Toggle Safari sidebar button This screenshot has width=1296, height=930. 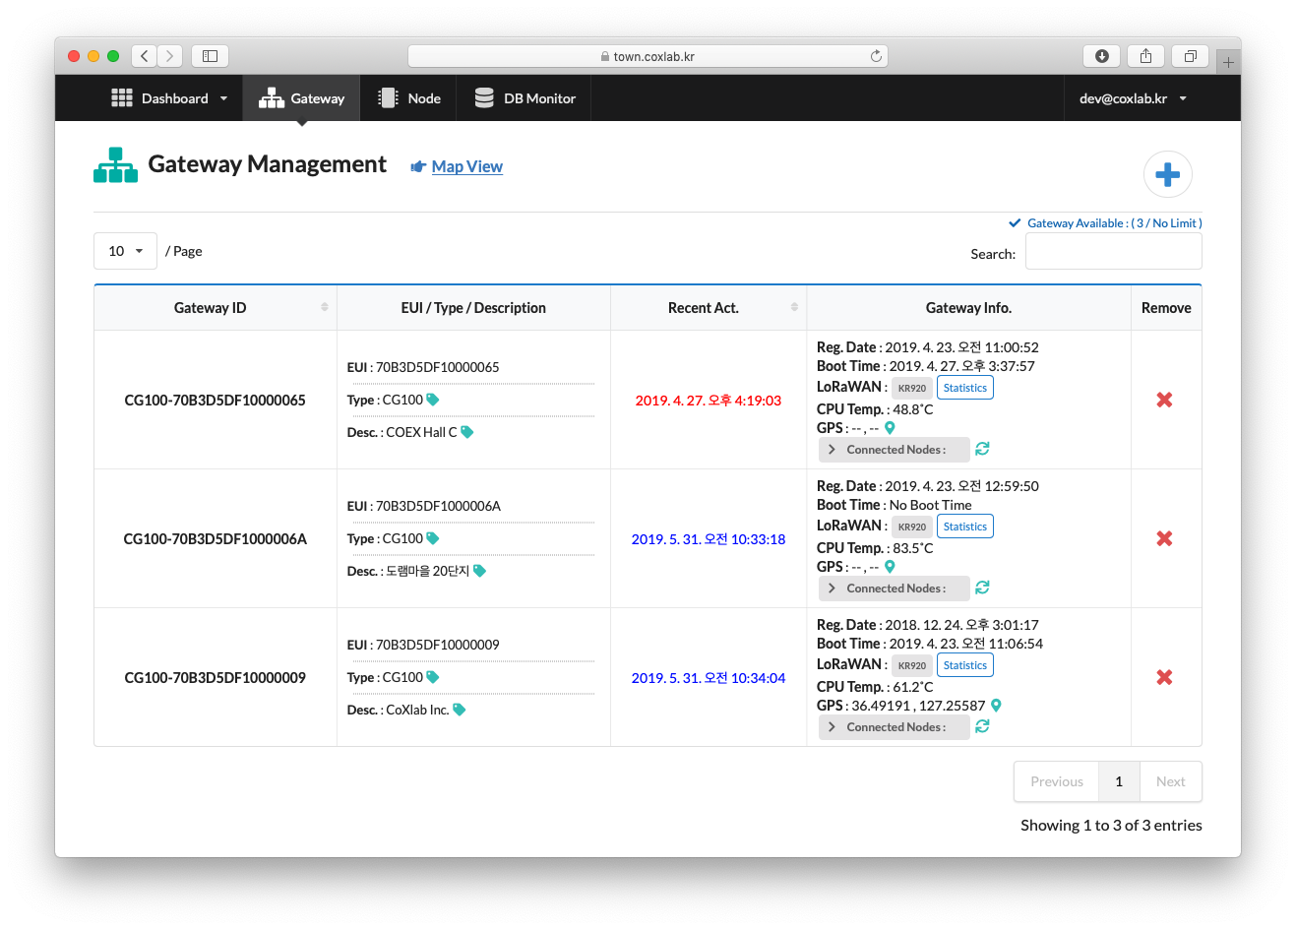[210, 56]
